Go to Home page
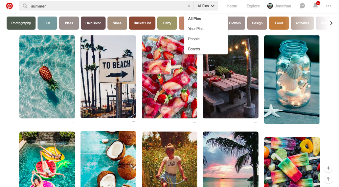The height and width of the screenshot is (187, 339). point(232,6)
